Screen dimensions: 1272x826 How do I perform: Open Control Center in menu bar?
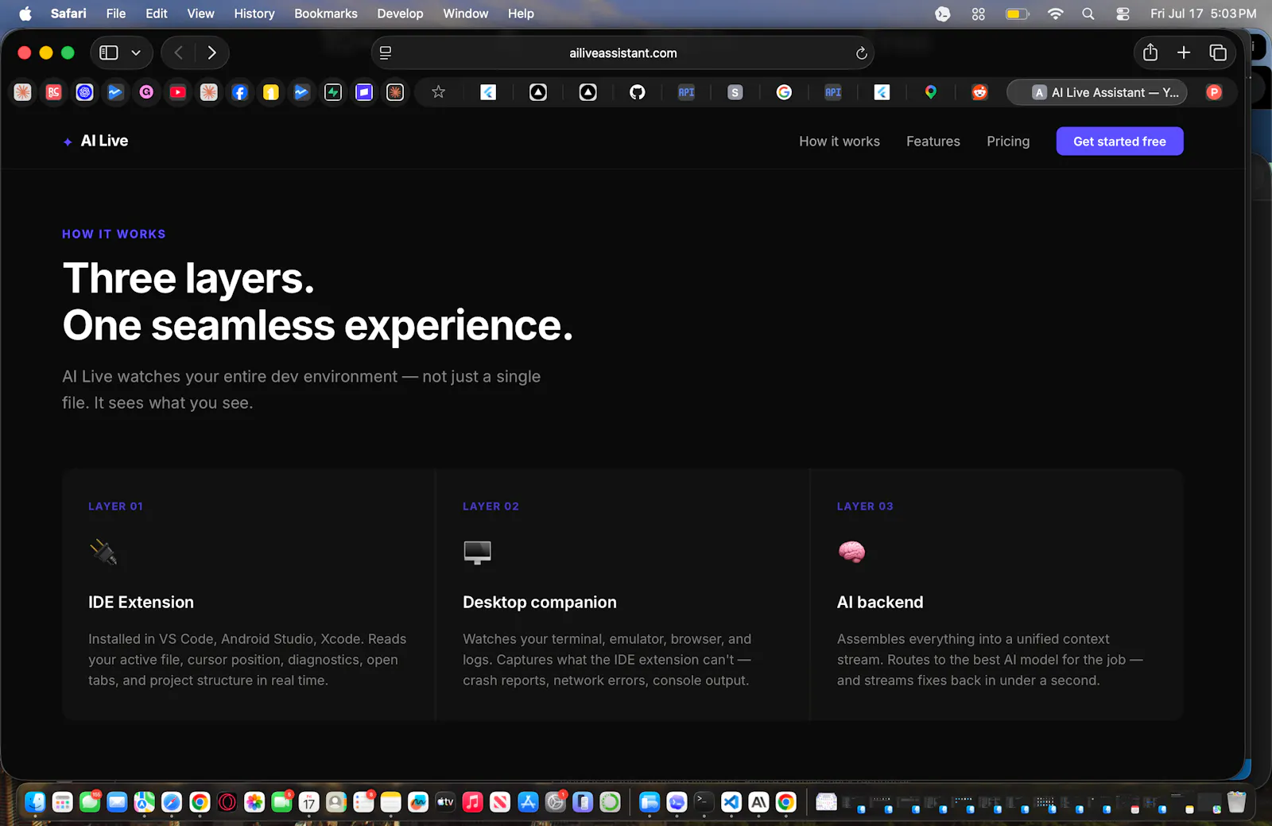[x=1123, y=14]
